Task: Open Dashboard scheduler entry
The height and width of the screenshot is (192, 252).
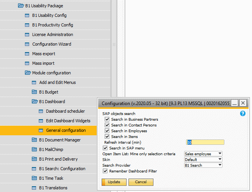Action: pyautogui.click(x=66, y=111)
